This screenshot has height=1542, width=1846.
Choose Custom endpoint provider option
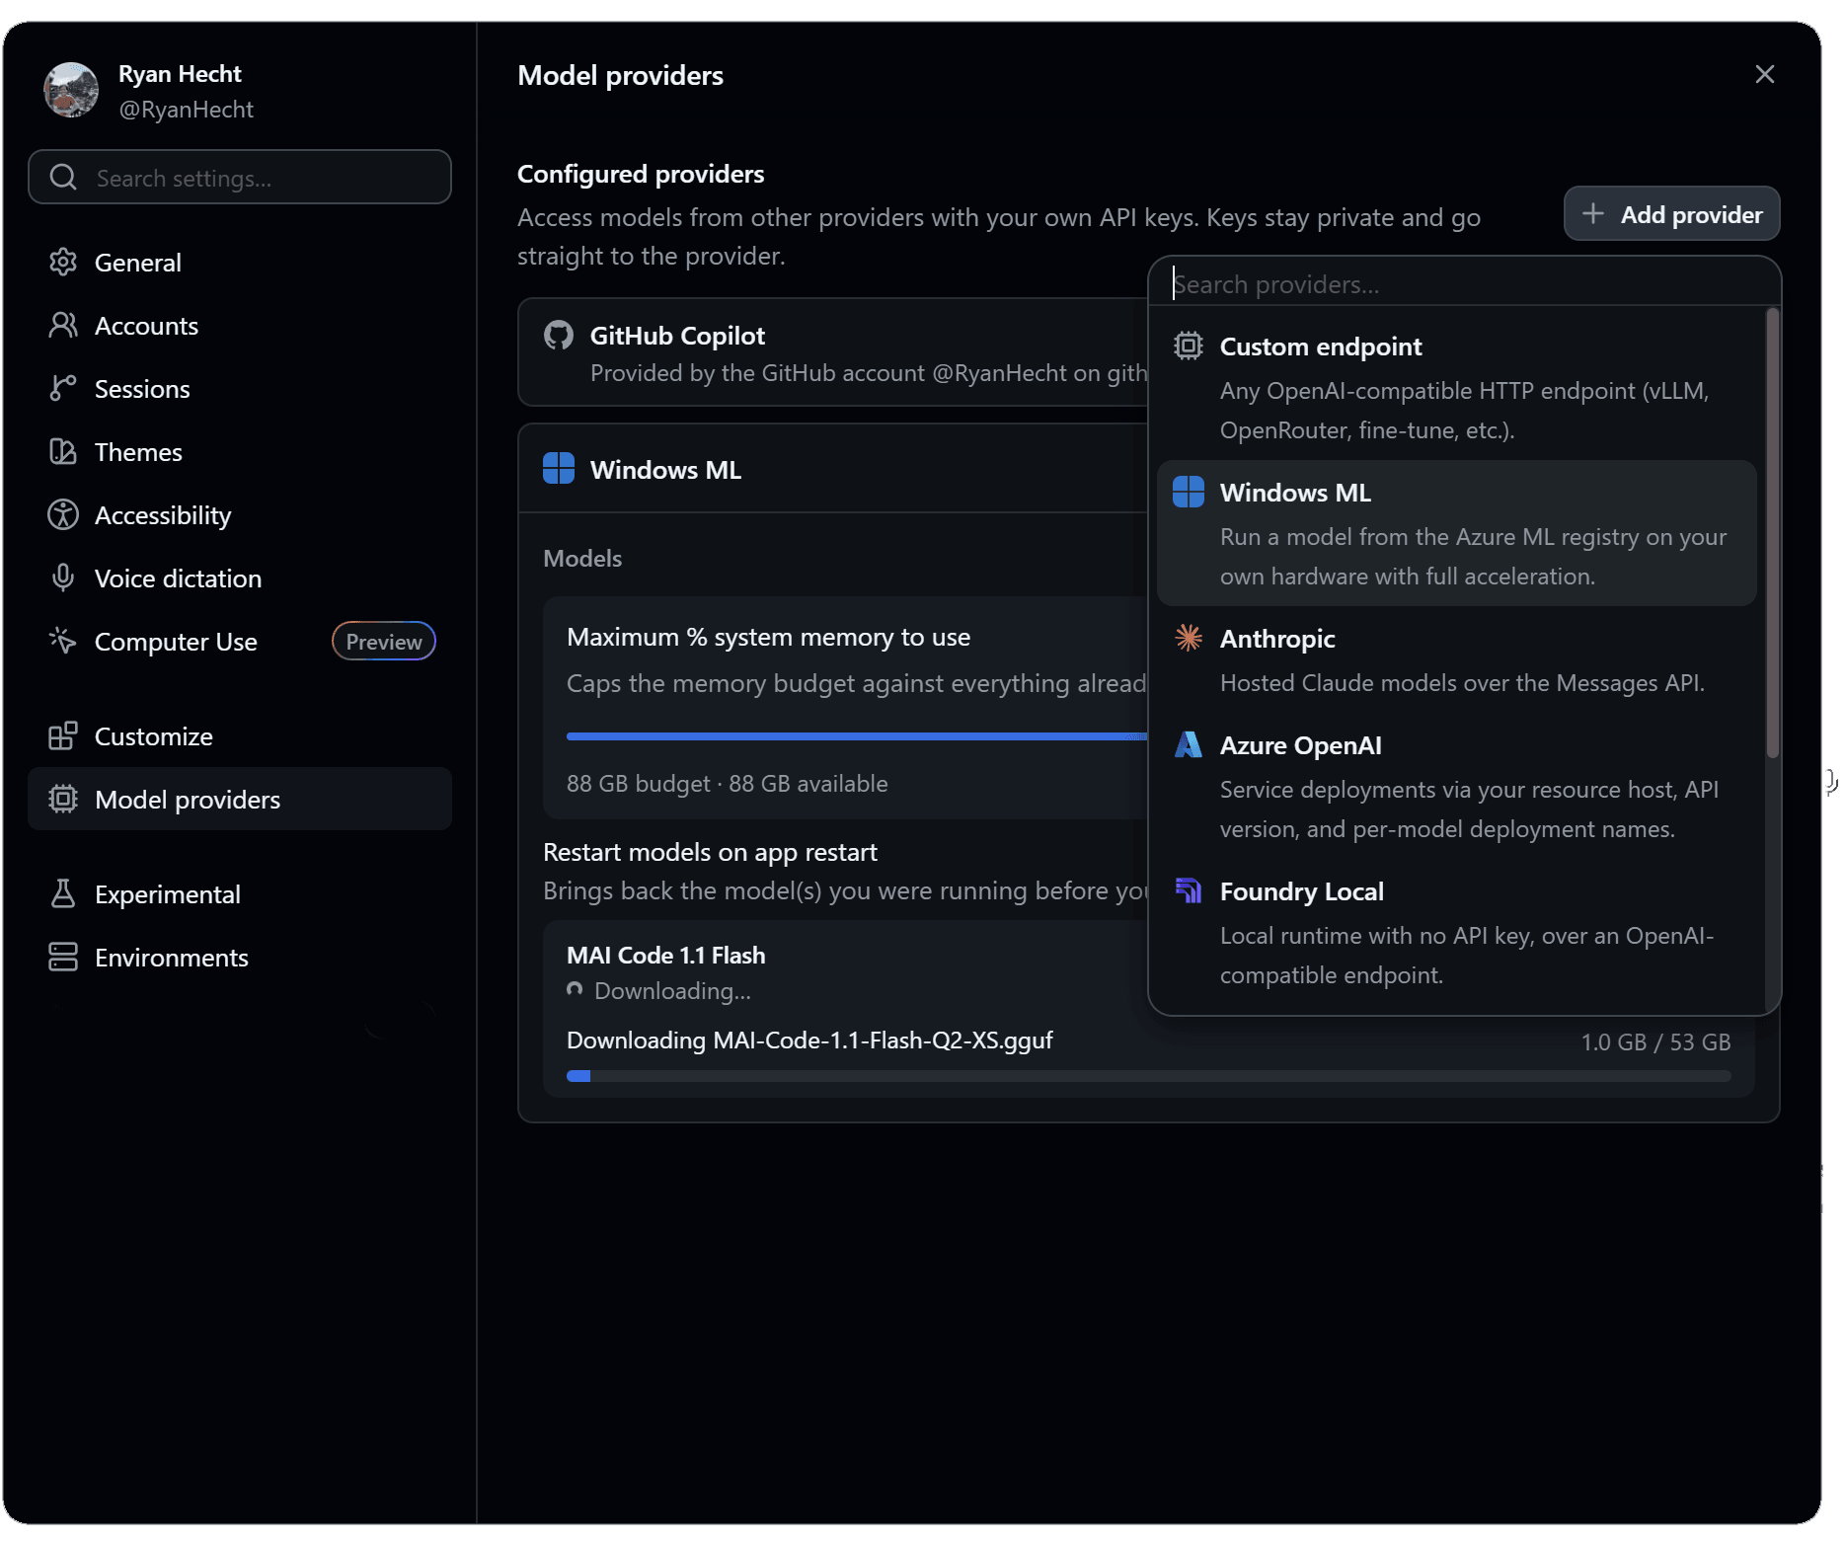click(1457, 387)
